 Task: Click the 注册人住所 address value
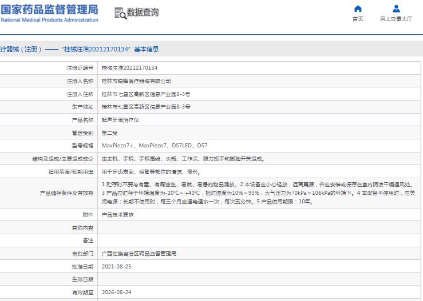(x=145, y=94)
